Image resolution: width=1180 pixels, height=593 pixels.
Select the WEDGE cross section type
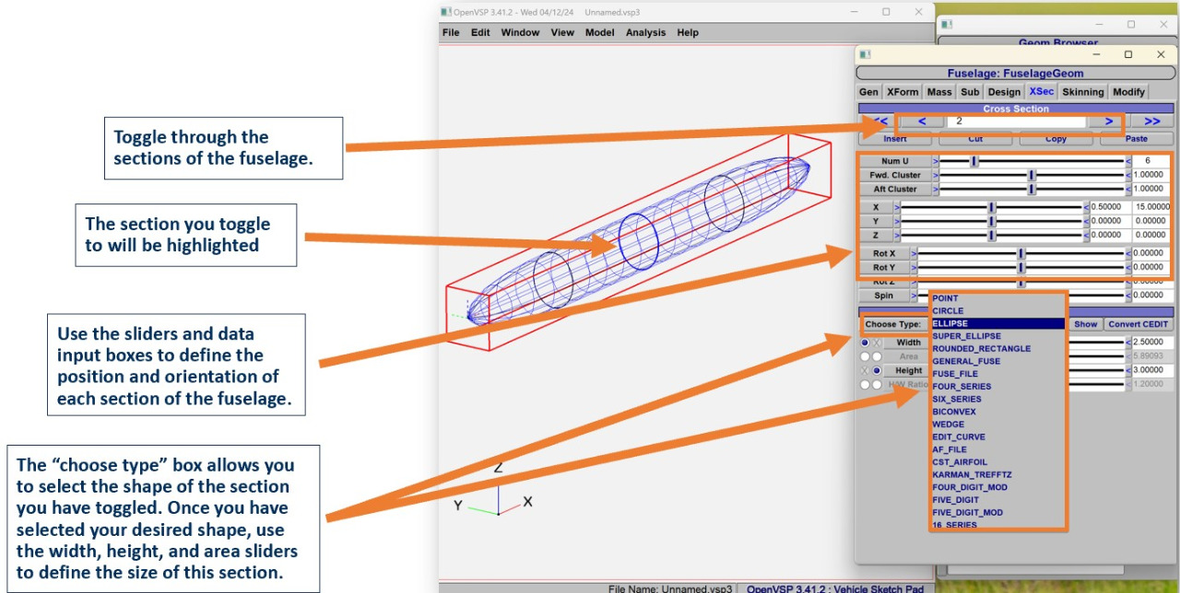948,424
